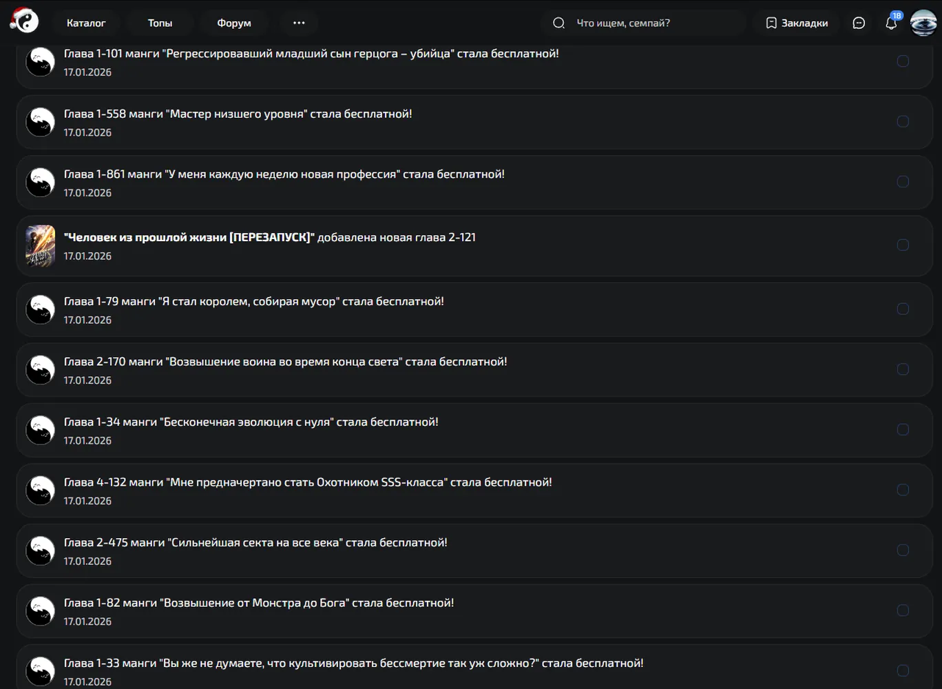
Task: Open the Каталог menu
Action: (86, 23)
